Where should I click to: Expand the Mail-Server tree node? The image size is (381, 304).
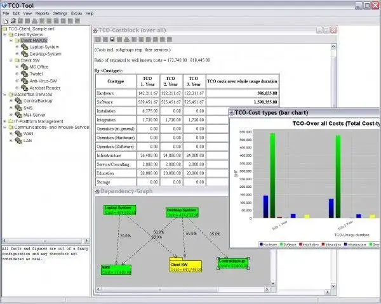[11, 115]
